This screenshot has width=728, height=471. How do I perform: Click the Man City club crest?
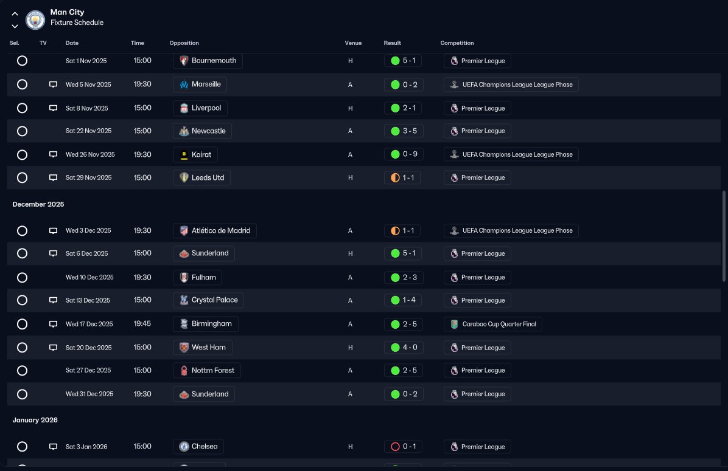(35, 19)
